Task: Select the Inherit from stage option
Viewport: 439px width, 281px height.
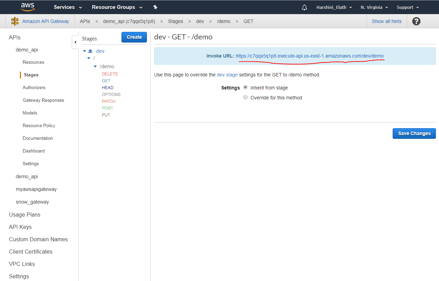Action: coord(245,87)
